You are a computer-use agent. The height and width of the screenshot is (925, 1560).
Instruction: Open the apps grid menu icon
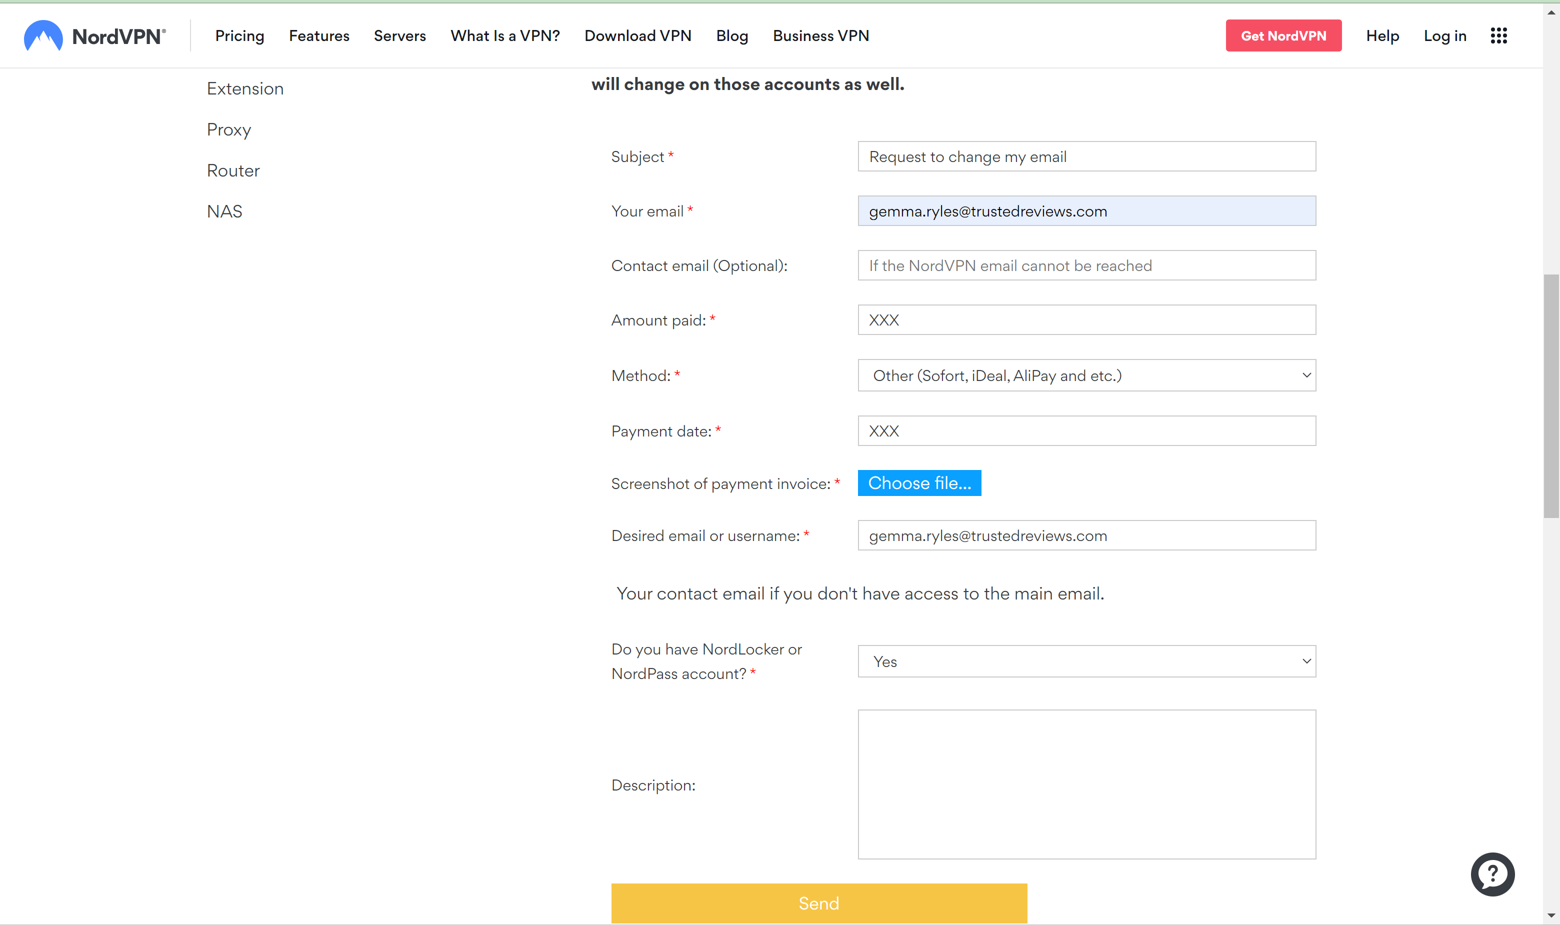coord(1499,35)
